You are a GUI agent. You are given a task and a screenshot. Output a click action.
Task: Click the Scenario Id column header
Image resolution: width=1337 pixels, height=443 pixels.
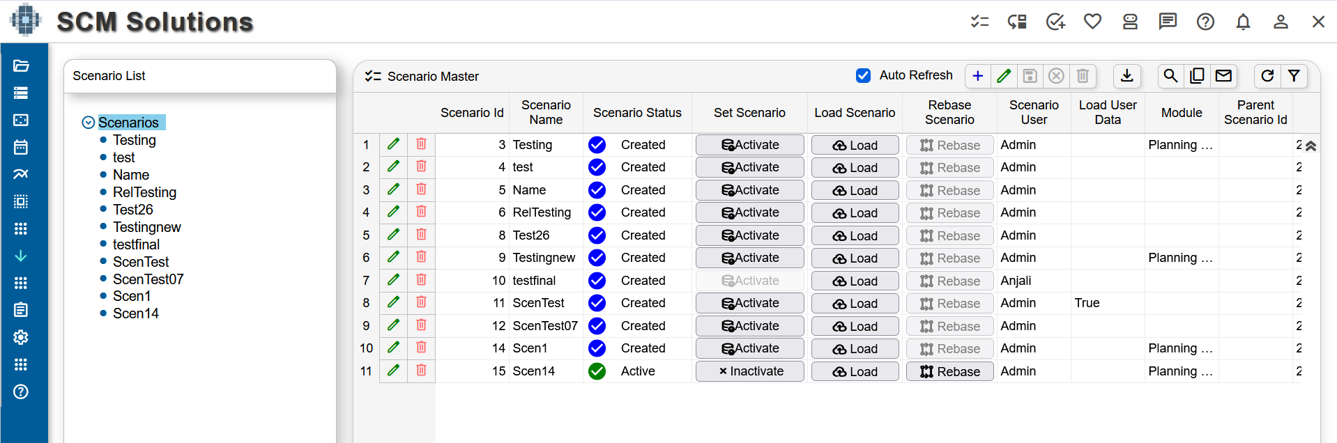[x=472, y=113]
